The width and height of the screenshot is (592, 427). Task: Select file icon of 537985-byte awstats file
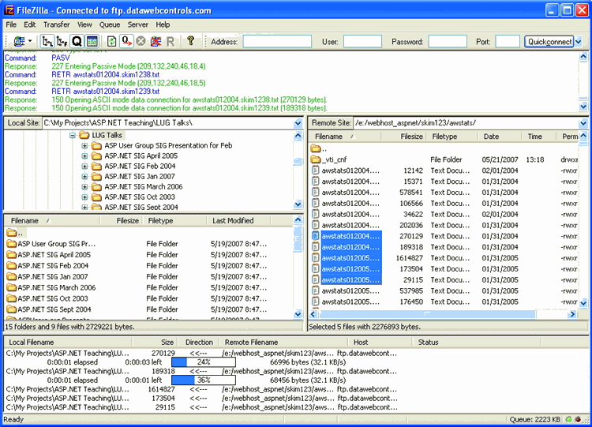tap(315, 290)
